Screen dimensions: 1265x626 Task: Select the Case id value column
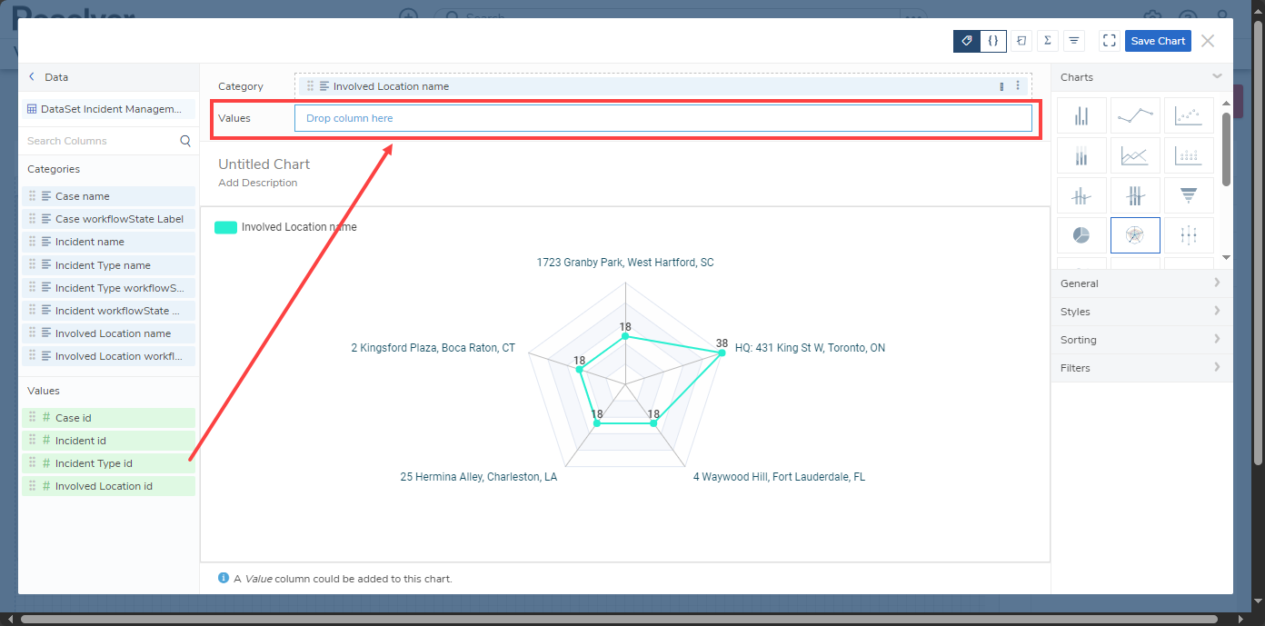108,418
